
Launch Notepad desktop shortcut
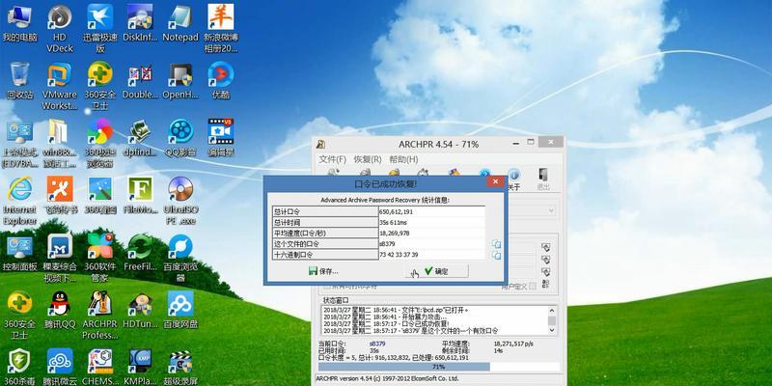[180, 23]
